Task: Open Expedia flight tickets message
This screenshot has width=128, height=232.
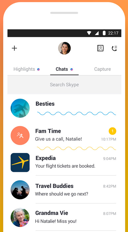Action: 65,166
